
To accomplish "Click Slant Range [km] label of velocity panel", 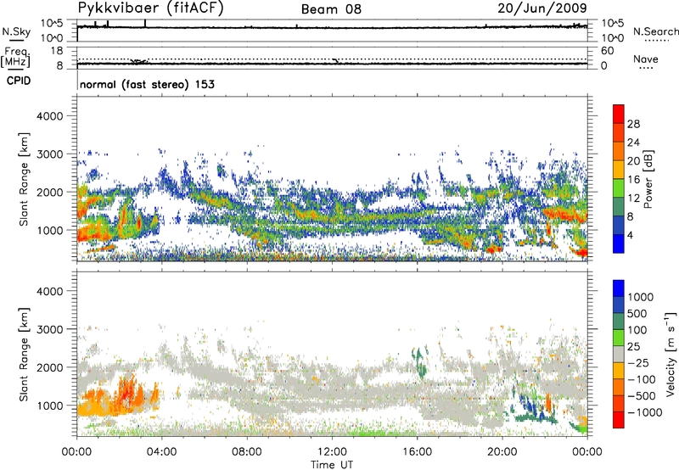I will 24,355.
